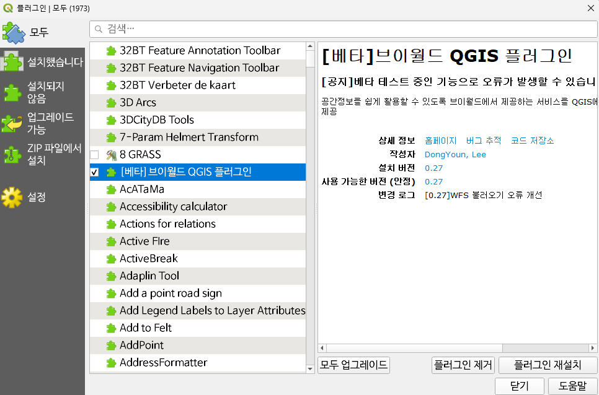
Task: Click the author link DongYoun, Lee
Action: tap(455, 155)
